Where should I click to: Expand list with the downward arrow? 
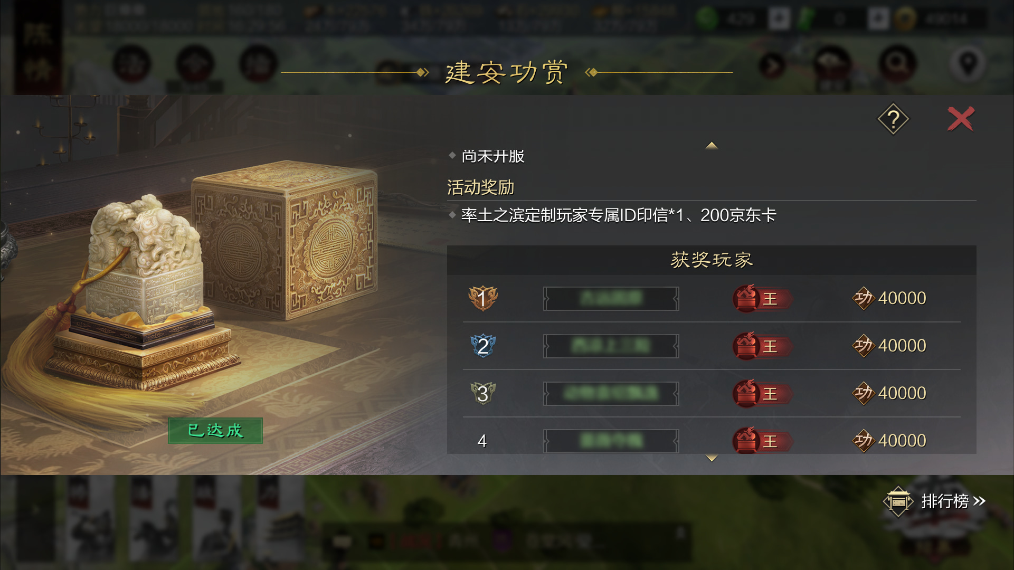pyautogui.click(x=712, y=458)
